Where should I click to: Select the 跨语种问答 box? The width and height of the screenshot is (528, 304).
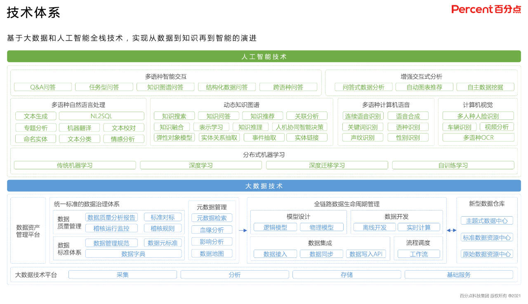288,87
